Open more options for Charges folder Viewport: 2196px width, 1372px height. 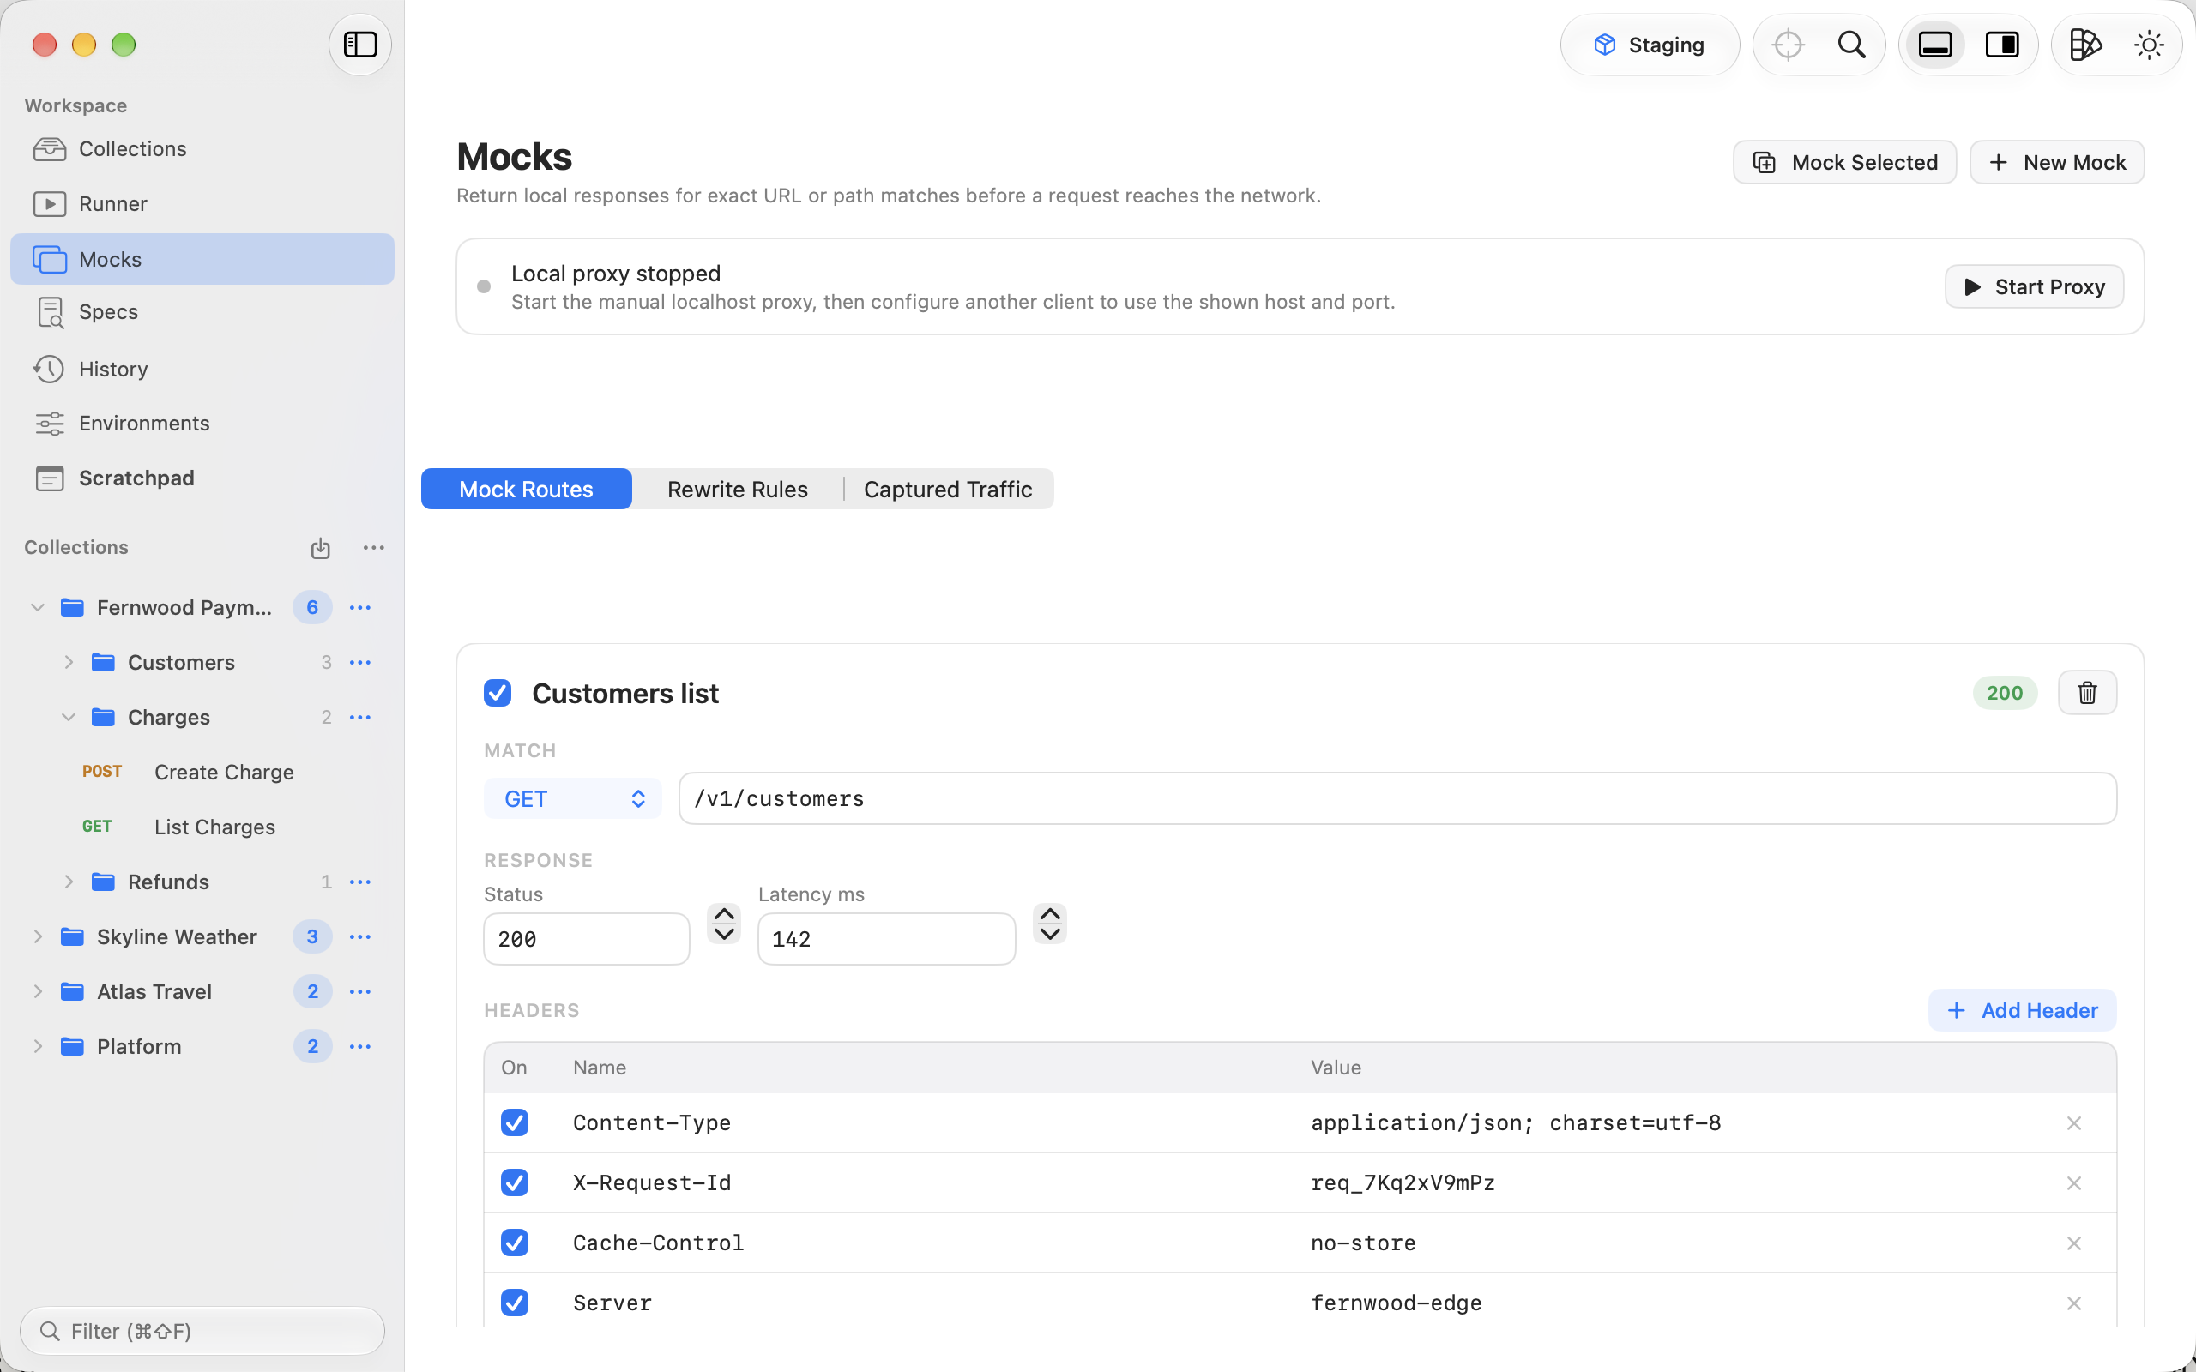(x=360, y=717)
